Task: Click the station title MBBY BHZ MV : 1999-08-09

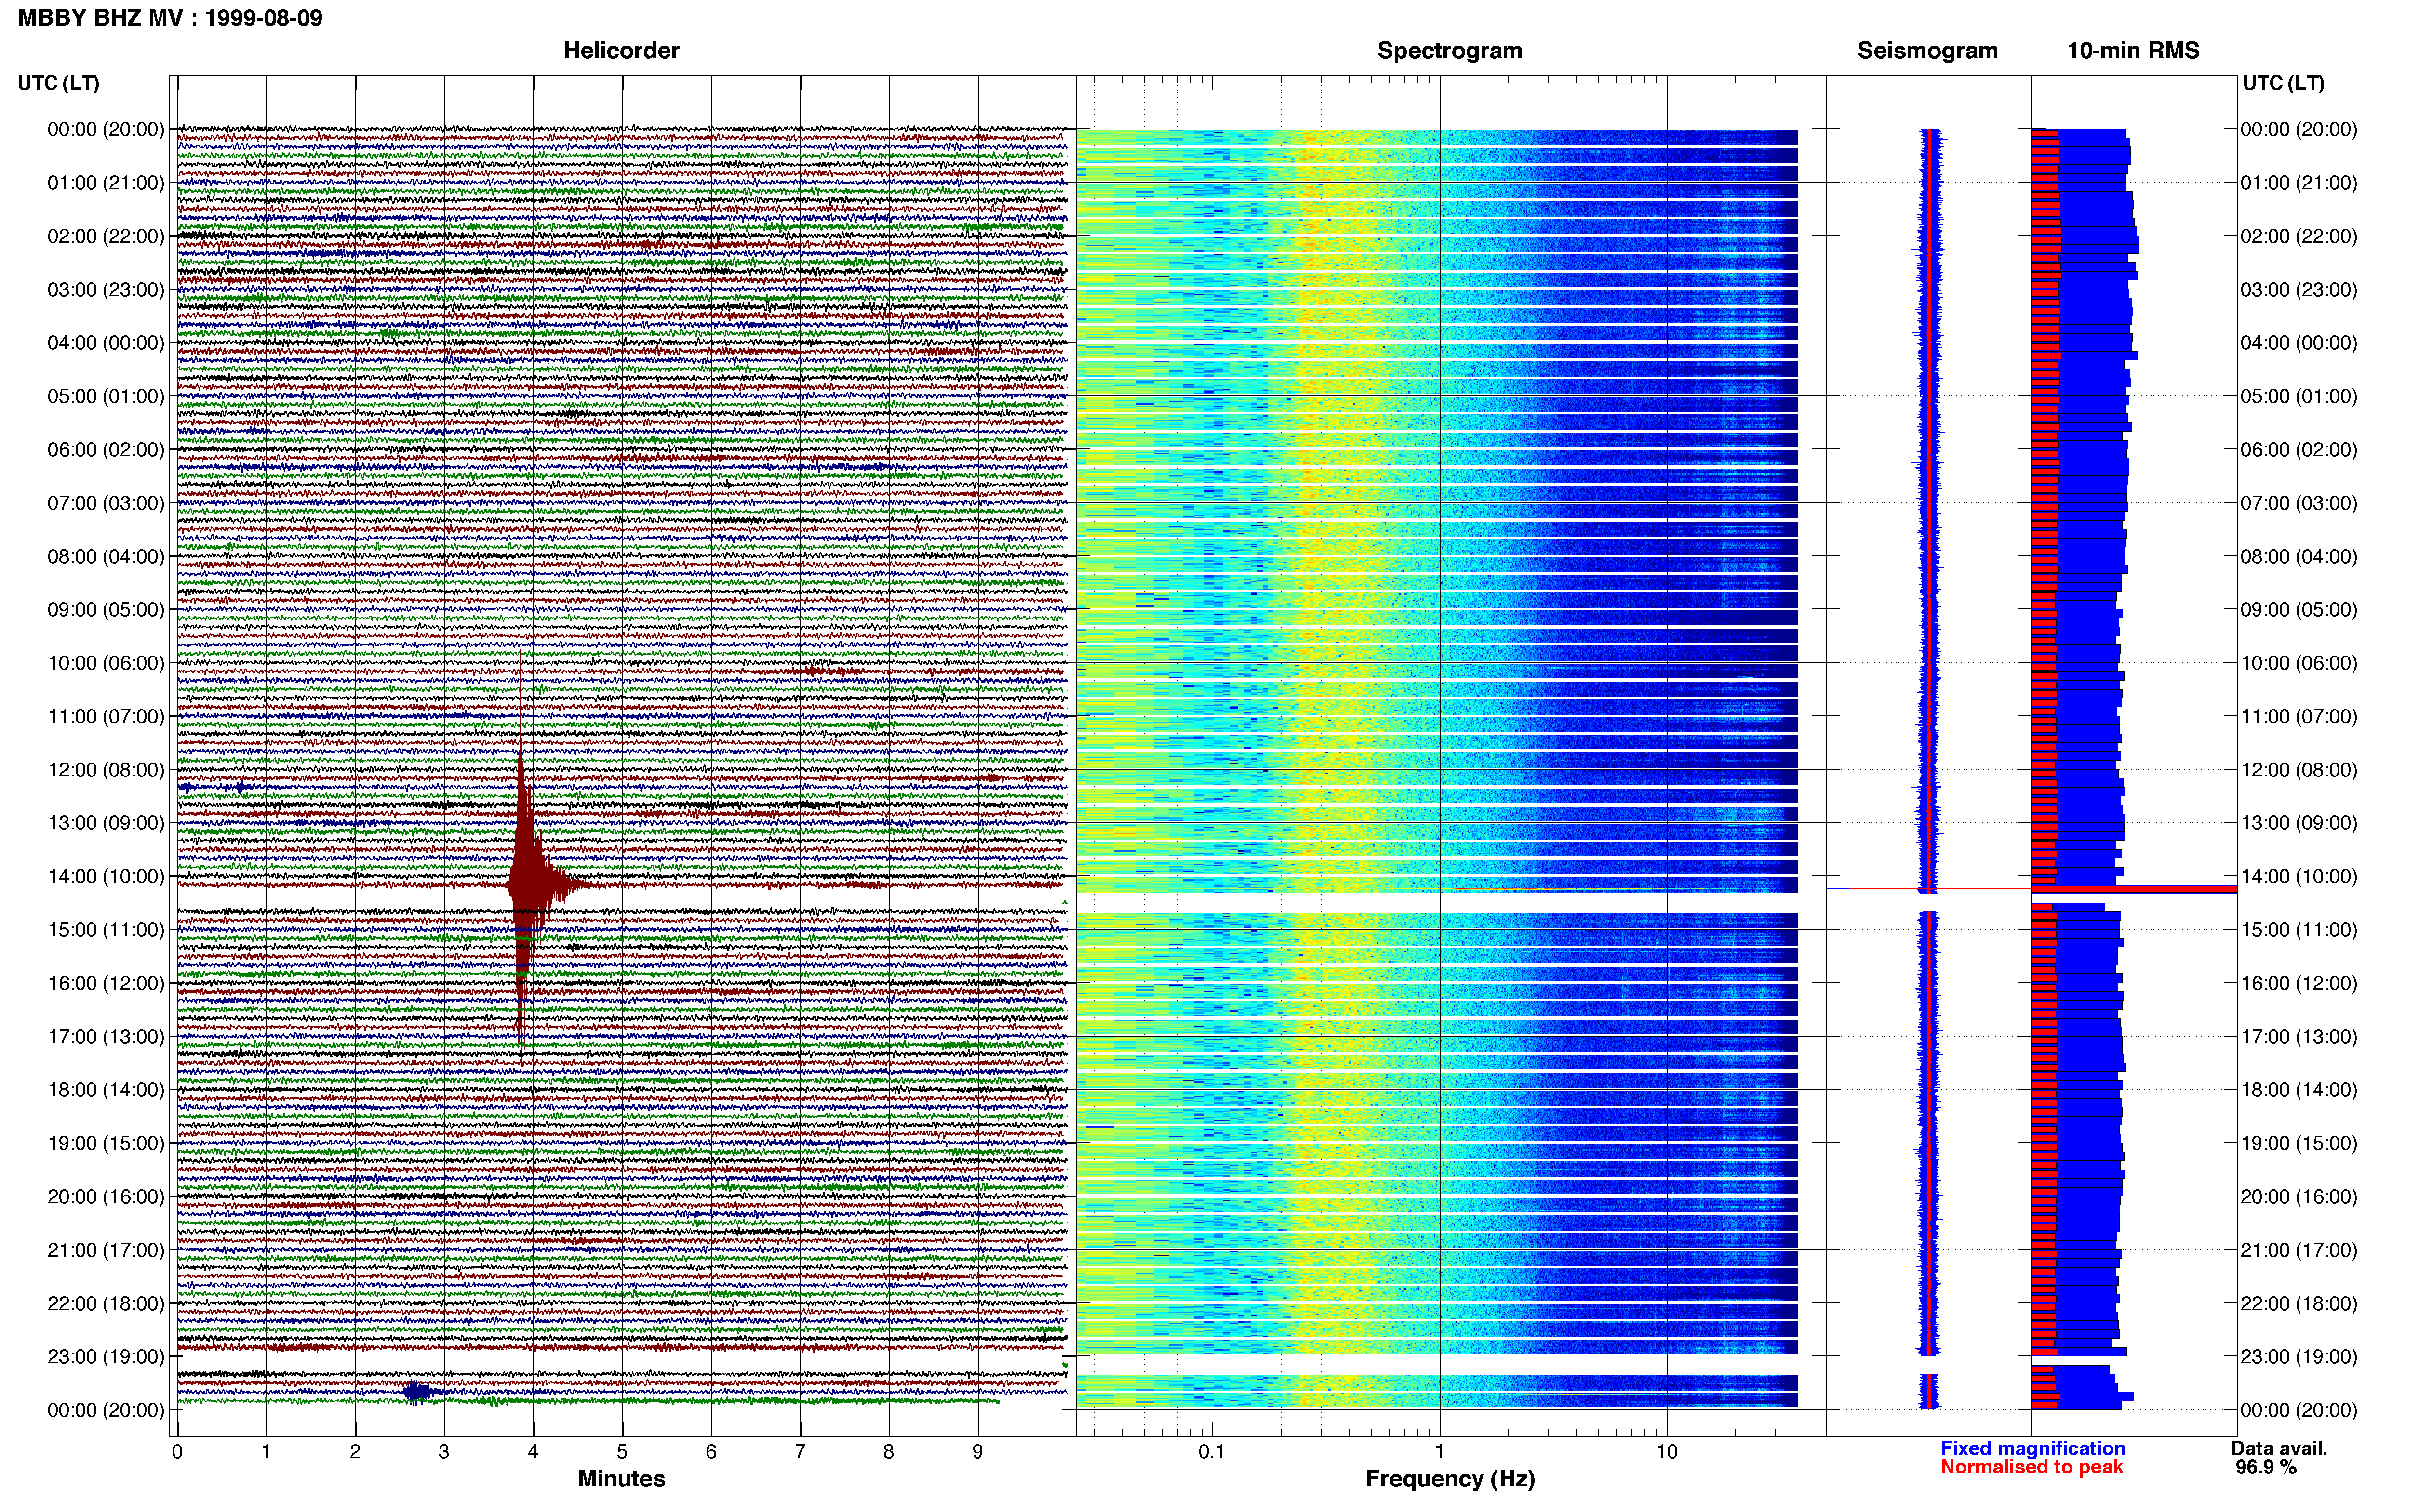Action: (170, 17)
